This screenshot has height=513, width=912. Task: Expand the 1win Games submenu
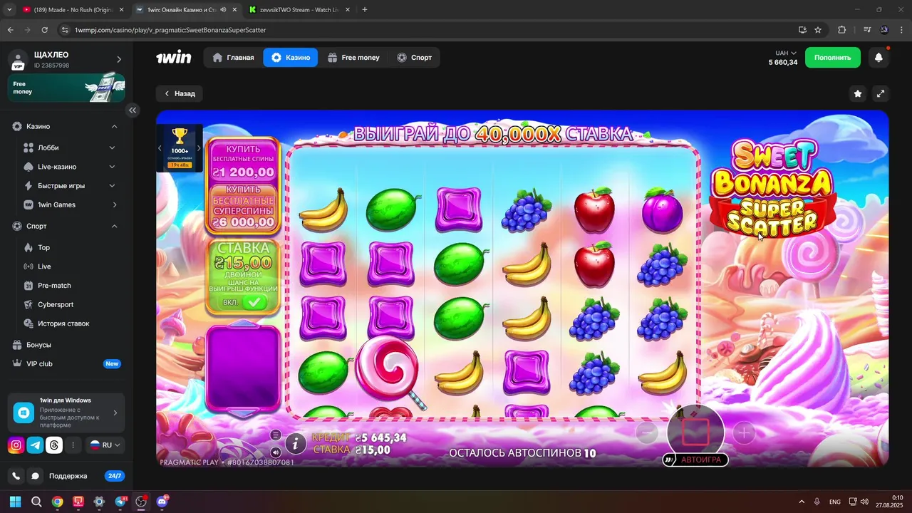click(114, 204)
